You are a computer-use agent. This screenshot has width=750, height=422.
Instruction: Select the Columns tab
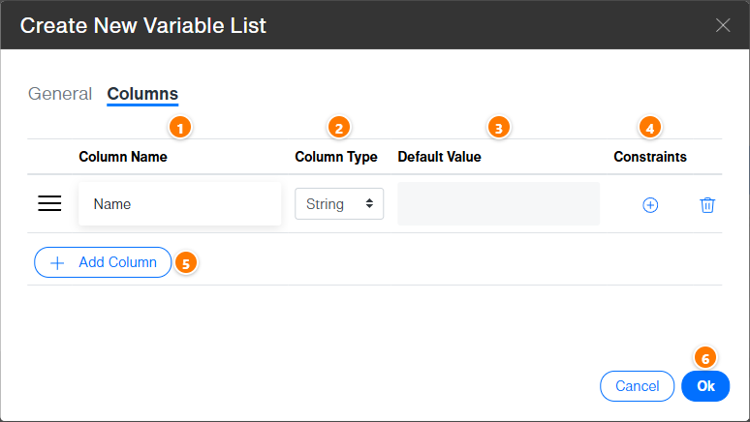[x=142, y=94]
